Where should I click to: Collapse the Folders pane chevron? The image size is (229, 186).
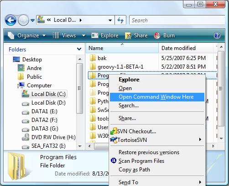(x=79, y=49)
